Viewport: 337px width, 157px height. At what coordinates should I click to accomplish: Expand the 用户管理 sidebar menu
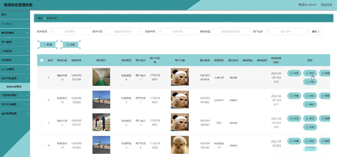click(15, 42)
